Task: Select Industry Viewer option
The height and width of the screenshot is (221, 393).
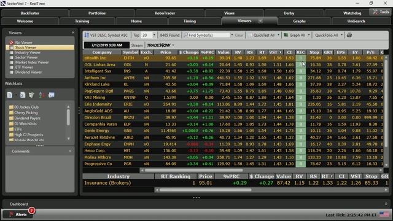Action: tap(25, 52)
